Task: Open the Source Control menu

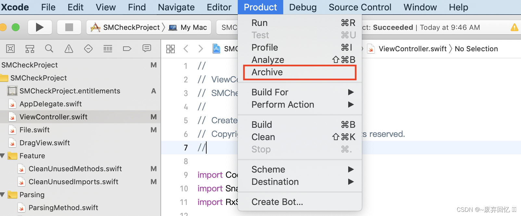Action: point(360,7)
